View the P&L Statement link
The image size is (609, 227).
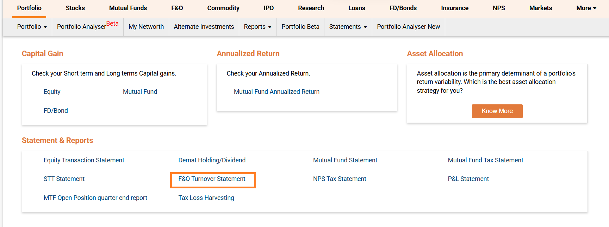point(468,179)
